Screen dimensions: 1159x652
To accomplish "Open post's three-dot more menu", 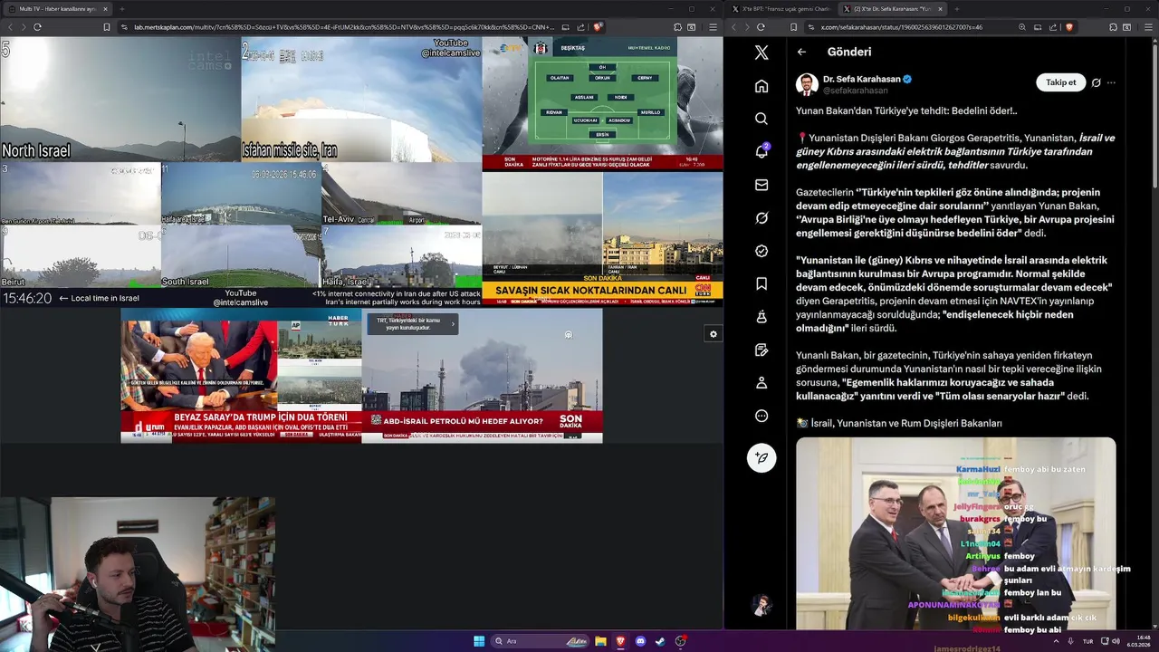I will tap(1111, 82).
